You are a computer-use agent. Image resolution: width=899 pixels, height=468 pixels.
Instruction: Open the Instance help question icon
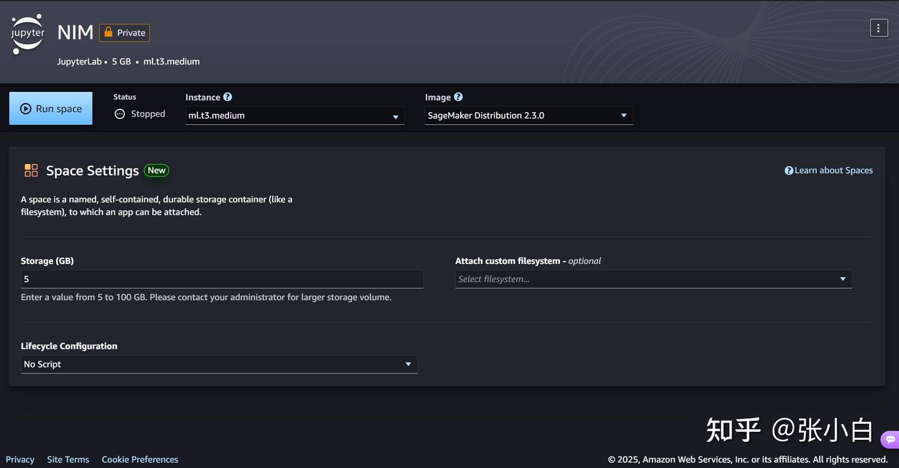227,97
